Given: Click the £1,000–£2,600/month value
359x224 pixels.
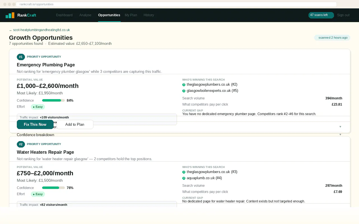Looking at the screenshot, I should pos(48,86).
